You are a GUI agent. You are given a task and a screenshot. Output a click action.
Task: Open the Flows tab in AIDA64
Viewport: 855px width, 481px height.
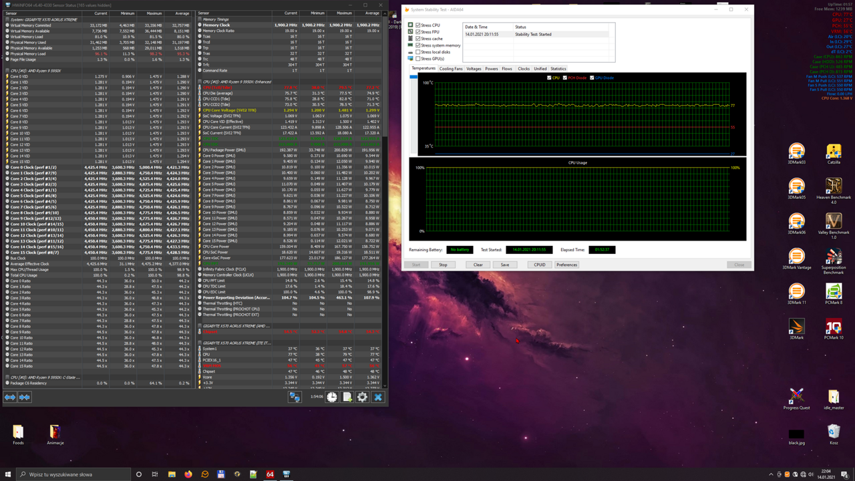508,68
